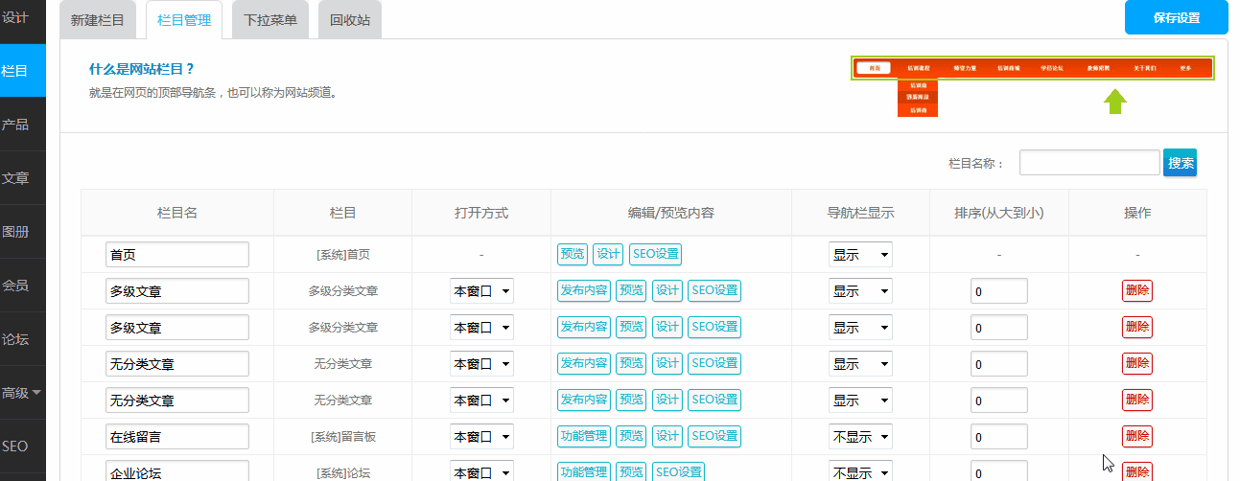Image resolution: width=1240 pixels, height=481 pixels.
Task: Open the 不显示 dropdown for 在线留言
Action: pos(860,437)
